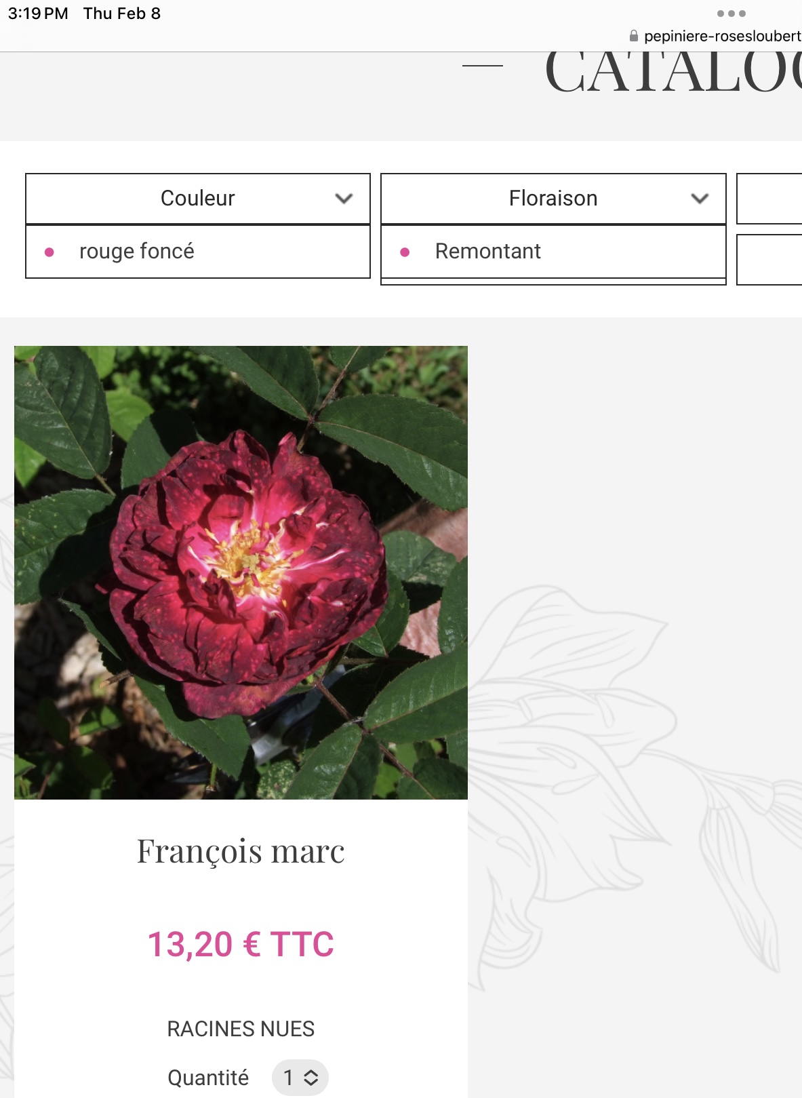Tap the pepiniere-rosesloubert address bar

point(716,36)
